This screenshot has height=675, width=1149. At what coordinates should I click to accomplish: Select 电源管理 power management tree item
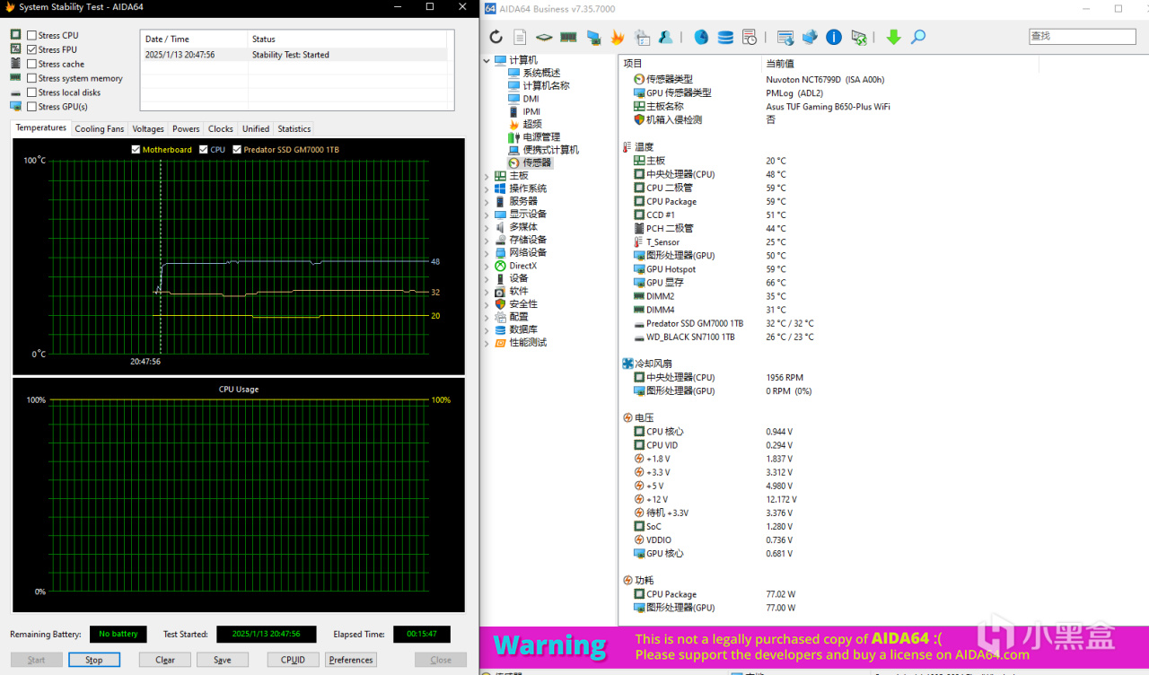541,137
